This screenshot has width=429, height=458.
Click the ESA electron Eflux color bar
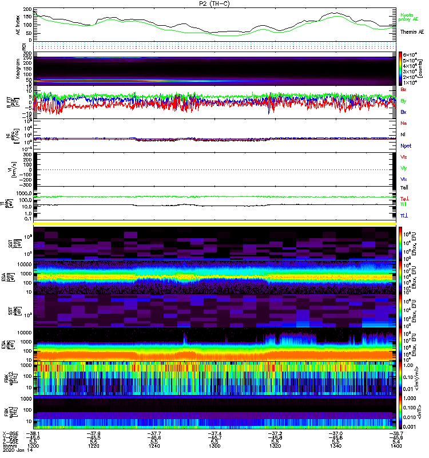[401, 345]
